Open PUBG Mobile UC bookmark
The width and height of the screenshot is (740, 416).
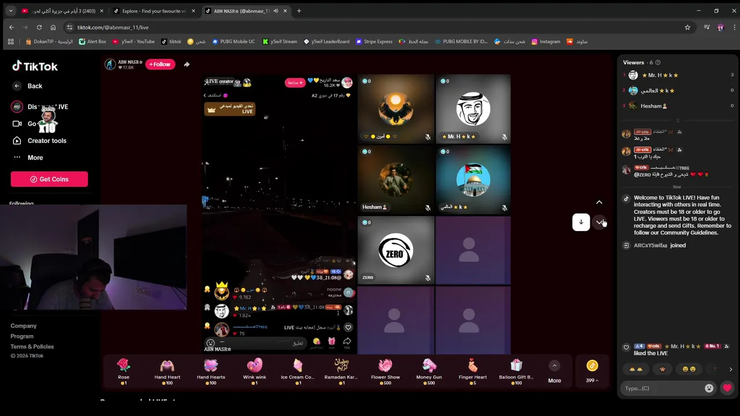pos(234,42)
